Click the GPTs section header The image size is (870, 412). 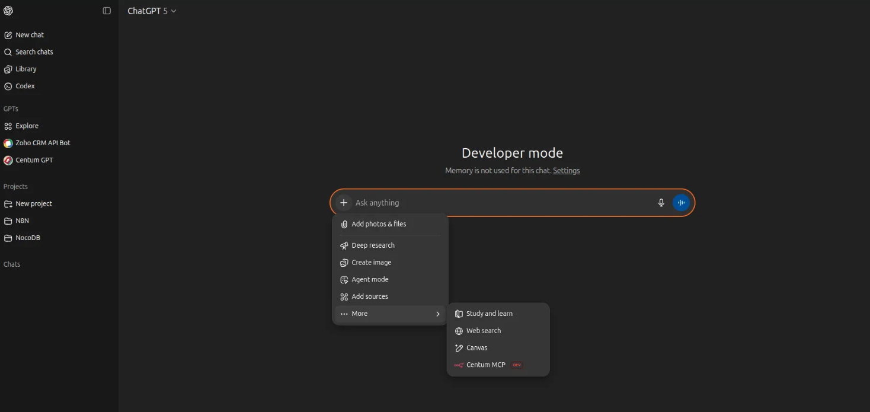pyautogui.click(x=11, y=109)
